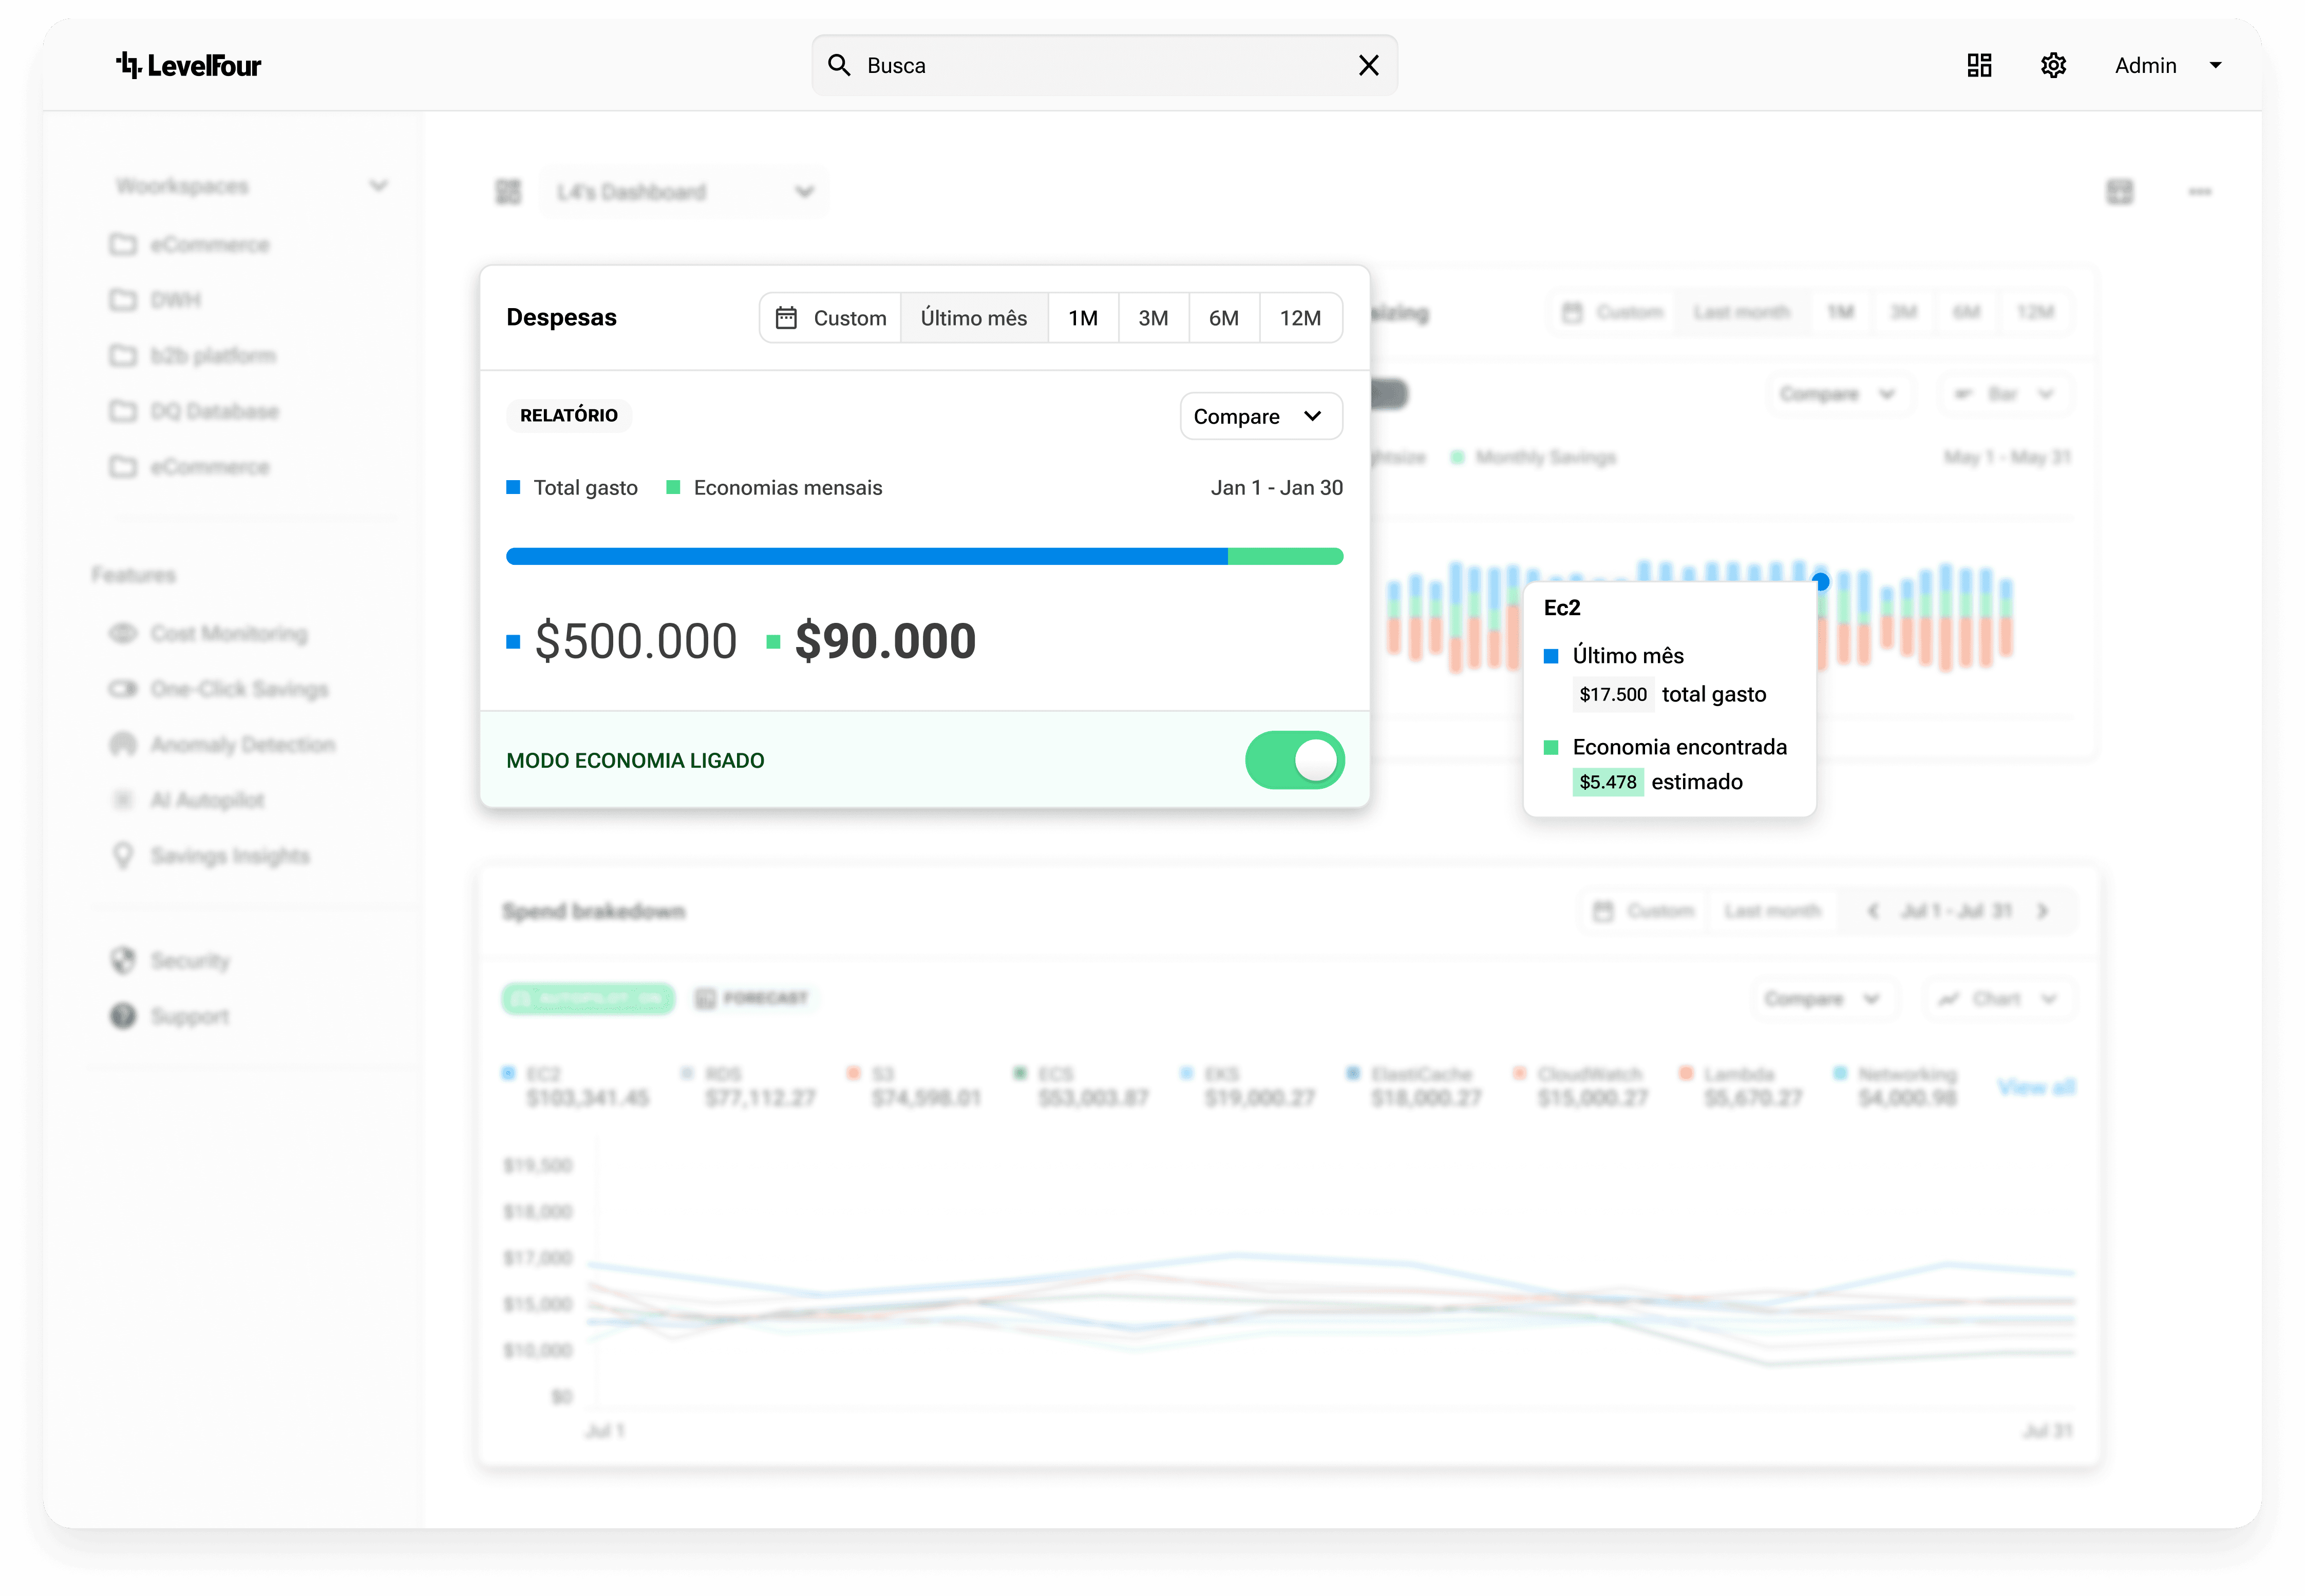Select Last month in the rightsizing card
Viewport: 2305px width, 1596px height.
click(x=1741, y=313)
